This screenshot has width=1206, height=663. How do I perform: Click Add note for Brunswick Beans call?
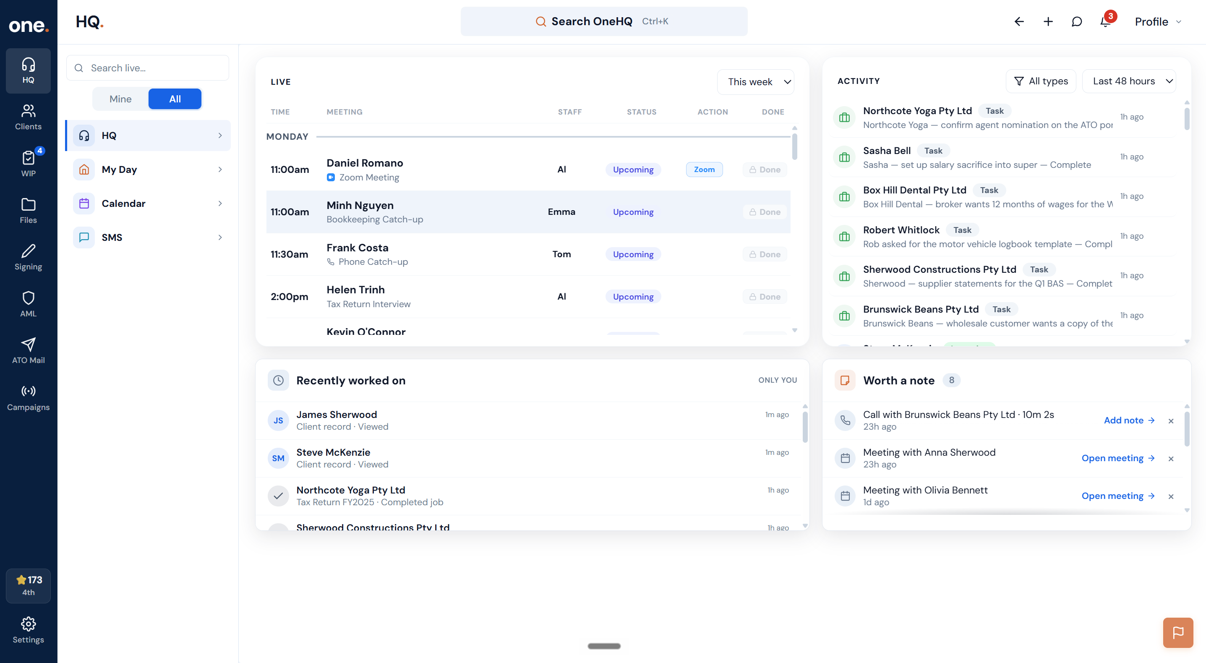coord(1129,420)
